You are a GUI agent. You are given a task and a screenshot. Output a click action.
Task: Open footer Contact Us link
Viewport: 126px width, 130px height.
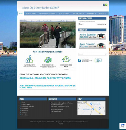pos(24,115)
